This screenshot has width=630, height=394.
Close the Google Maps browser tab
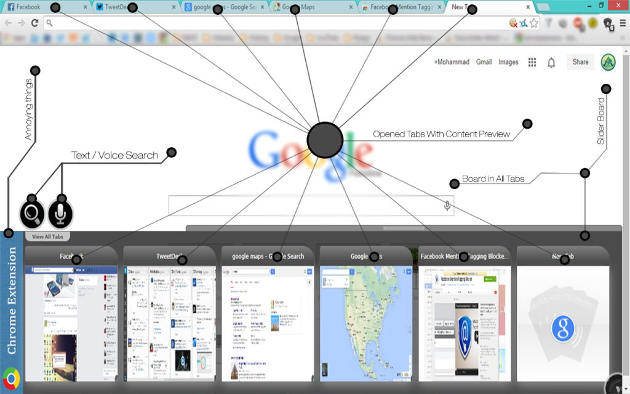pos(351,7)
